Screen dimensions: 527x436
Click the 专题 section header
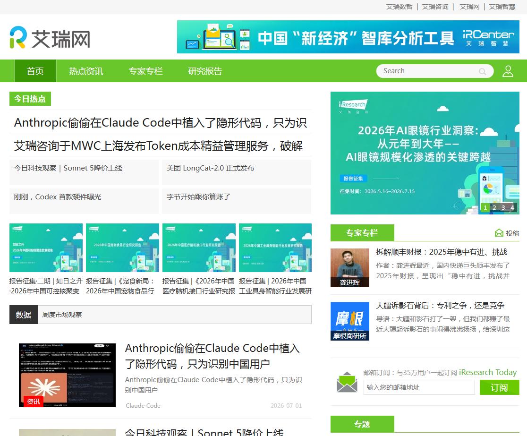click(x=362, y=424)
